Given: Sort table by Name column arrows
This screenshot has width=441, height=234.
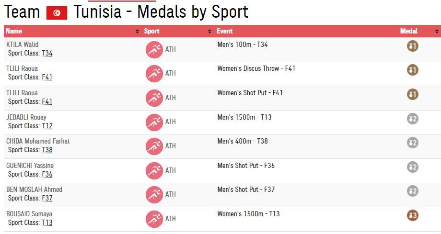Looking at the screenshot, I should point(138,32).
